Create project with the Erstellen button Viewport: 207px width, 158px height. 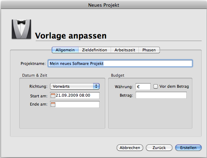click(188, 148)
